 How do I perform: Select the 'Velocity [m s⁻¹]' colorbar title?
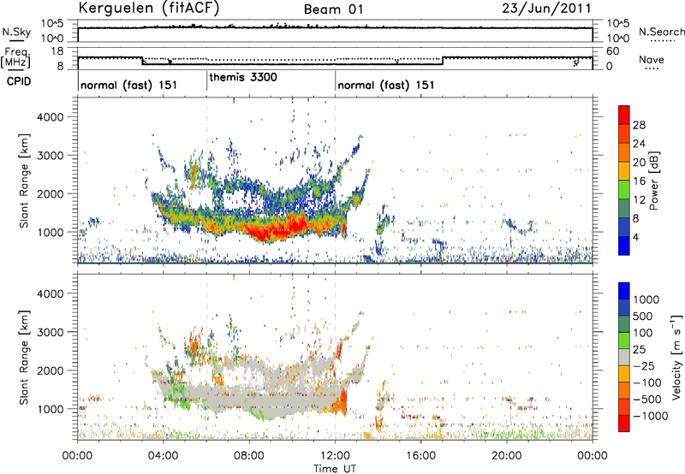[x=676, y=357]
